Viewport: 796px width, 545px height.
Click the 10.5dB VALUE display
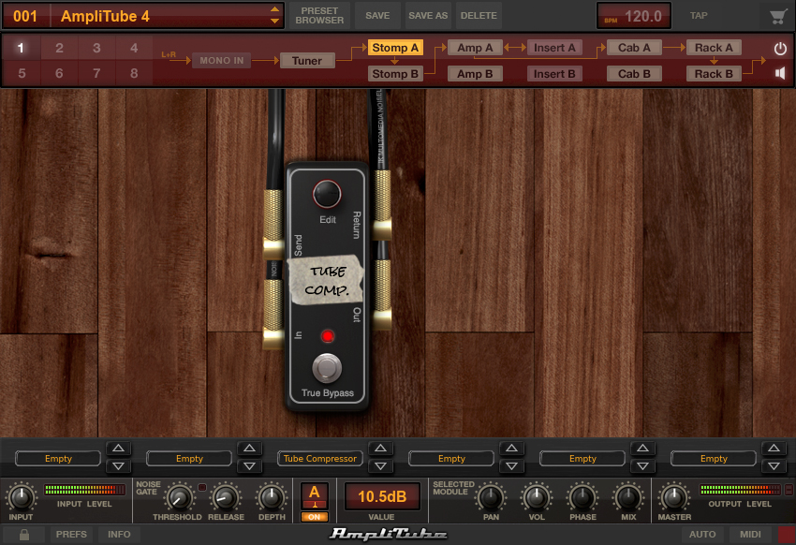(382, 496)
